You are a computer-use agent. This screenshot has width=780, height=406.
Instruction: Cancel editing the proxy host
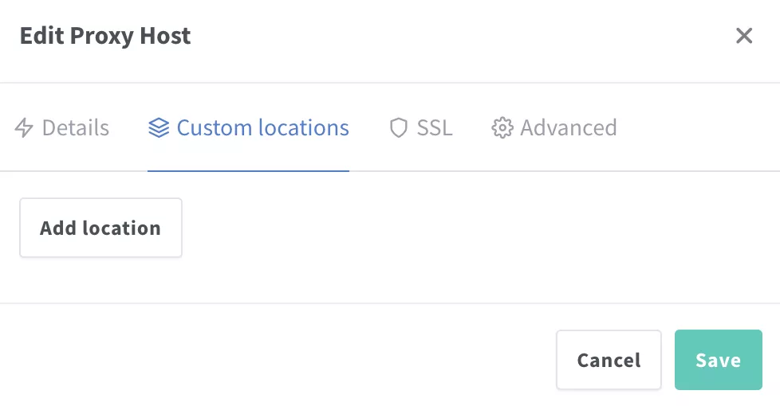click(x=609, y=361)
